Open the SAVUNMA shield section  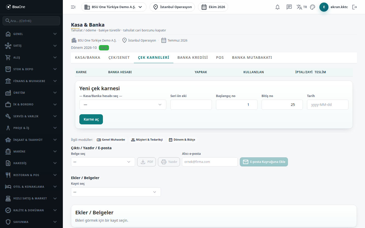[31, 222]
